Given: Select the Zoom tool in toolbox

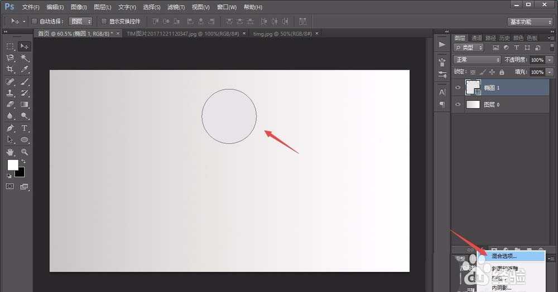Looking at the screenshot, I should (x=24, y=152).
